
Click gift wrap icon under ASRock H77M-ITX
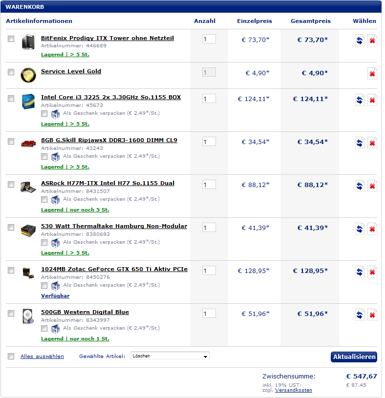pyautogui.click(x=55, y=200)
